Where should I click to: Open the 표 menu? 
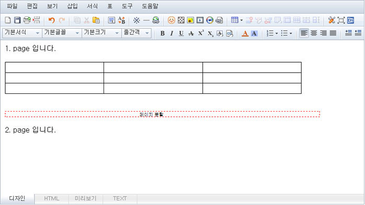(x=110, y=6)
